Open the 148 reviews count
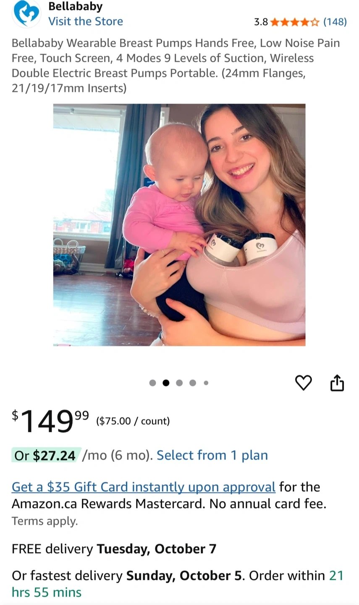The height and width of the screenshot is (605, 359). point(335,22)
